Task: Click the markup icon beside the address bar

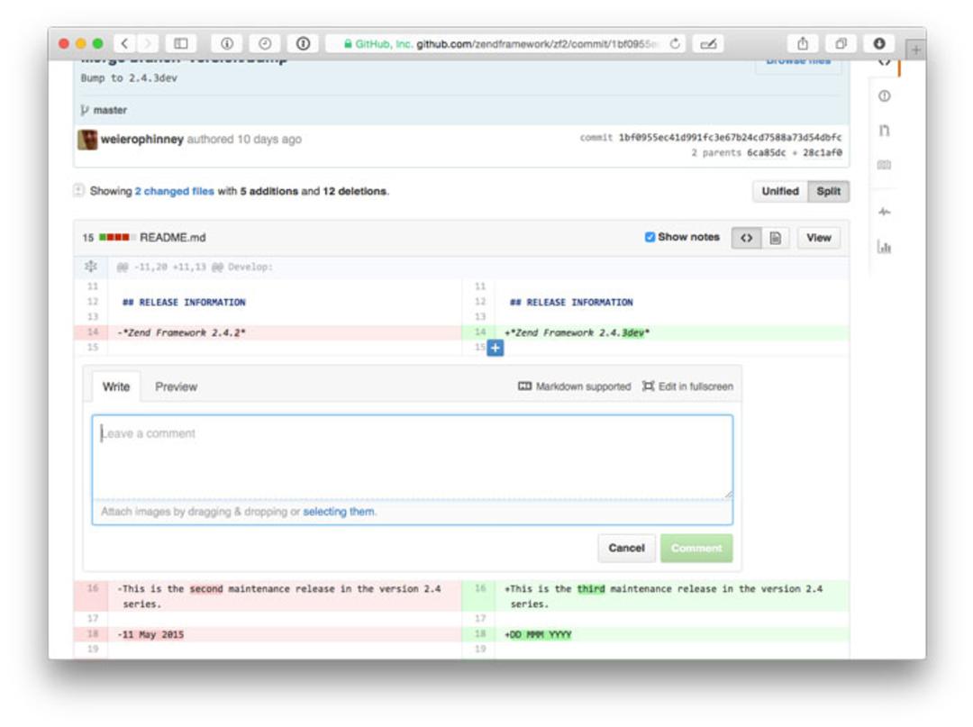Action: (708, 43)
